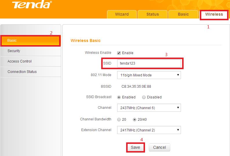Viewport: 230px width, 156px height.
Task: Select Basic in the left sidebar
Action: (x=30, y=41)
